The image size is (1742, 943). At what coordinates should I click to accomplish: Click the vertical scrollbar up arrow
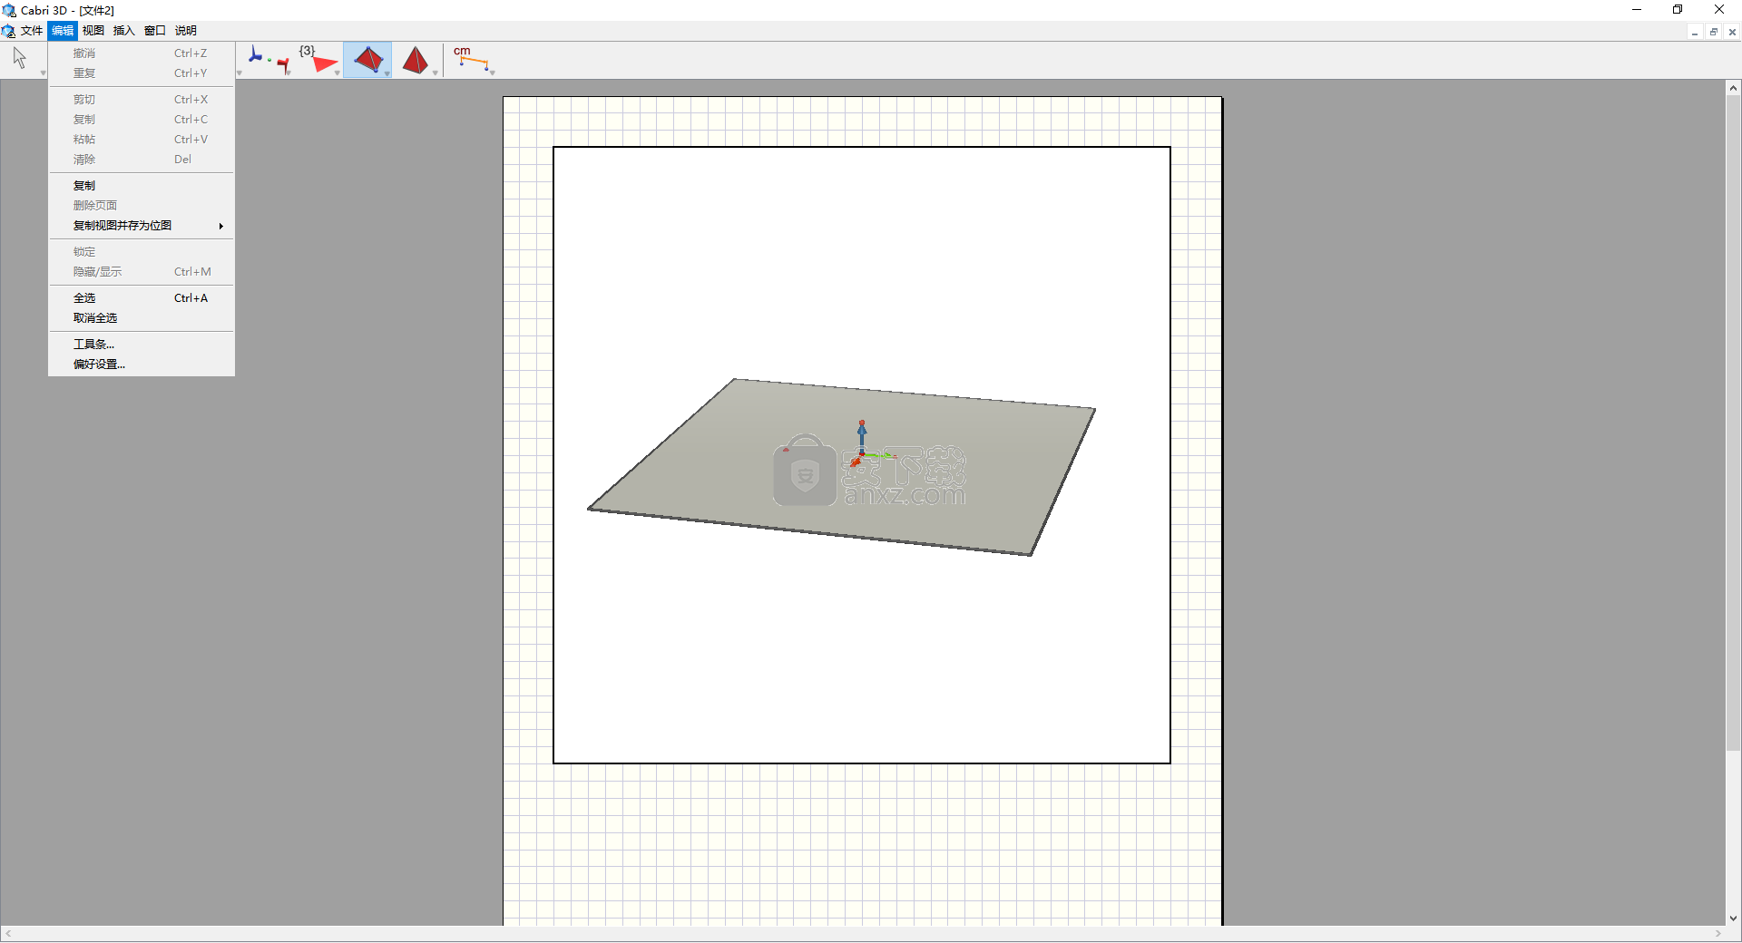1733,88
